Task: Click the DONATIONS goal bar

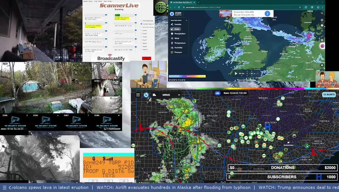Action: click(x=282, y=168)
